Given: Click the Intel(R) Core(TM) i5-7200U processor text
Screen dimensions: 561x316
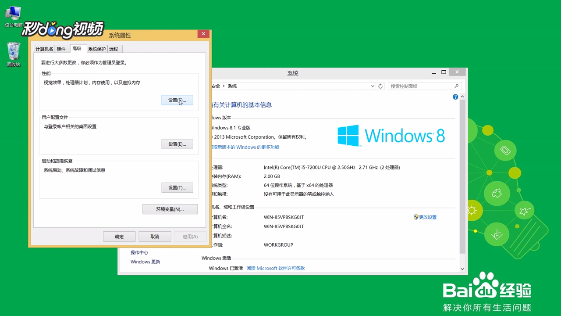Looking at the screenshot, I should point(332,167).
